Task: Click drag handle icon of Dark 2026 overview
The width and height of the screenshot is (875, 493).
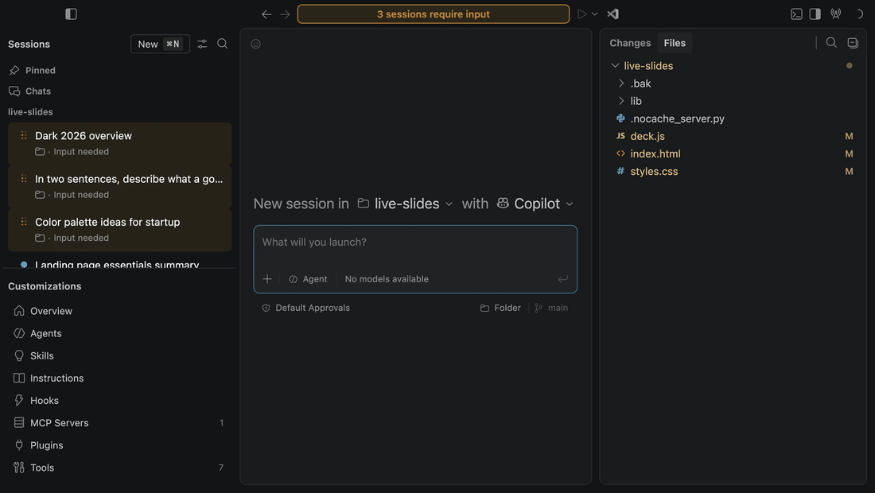Action: click(23, 135)
